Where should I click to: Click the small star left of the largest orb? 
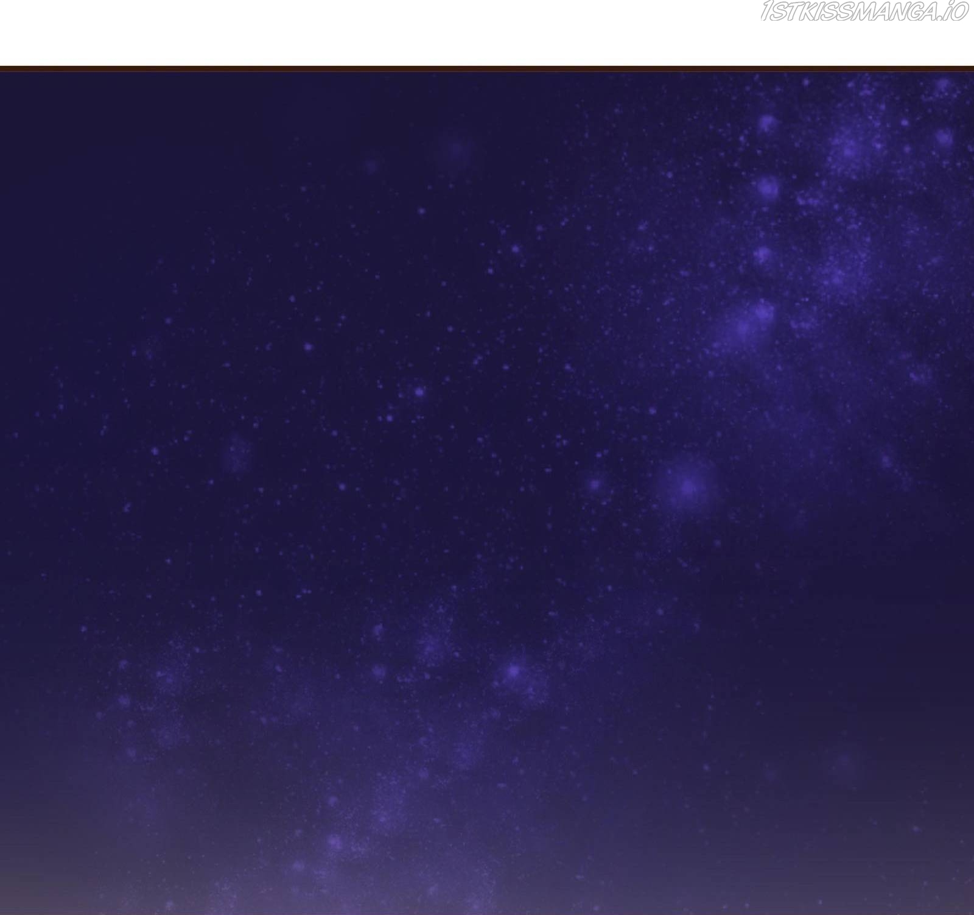click(x=595, y=484)
